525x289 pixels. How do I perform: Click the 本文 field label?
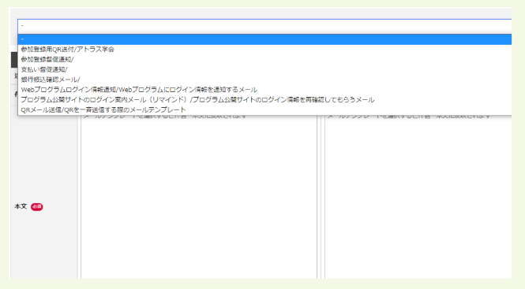point(21,206)
